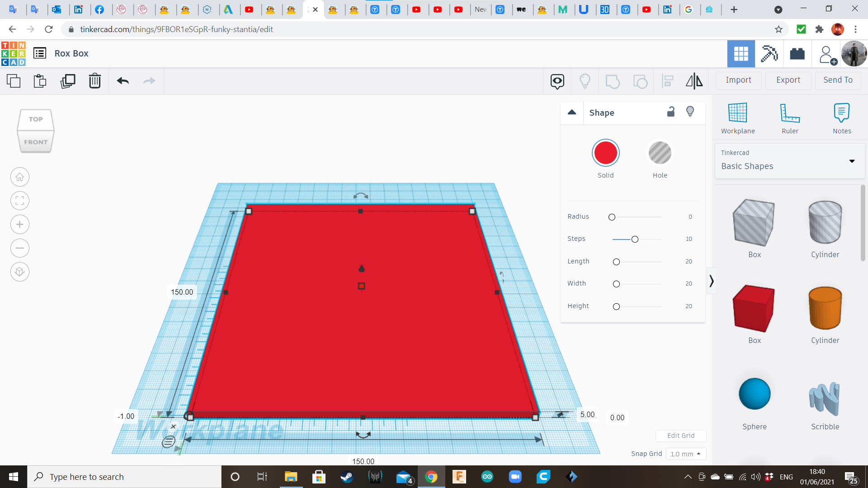This screenshot has width=868, height=488.
Task: Open the Snap Grid 1.0 mm dropdown
Action: (685, 454)
